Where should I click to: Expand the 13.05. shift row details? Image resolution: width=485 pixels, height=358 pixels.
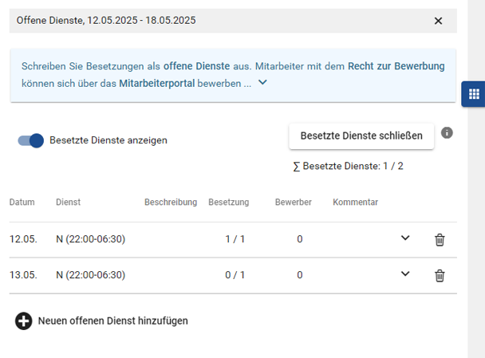405,275
